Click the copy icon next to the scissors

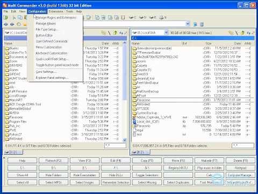tap(20, 17)
